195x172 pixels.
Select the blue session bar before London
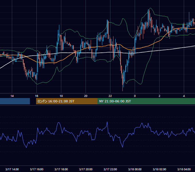coord(15,101)
